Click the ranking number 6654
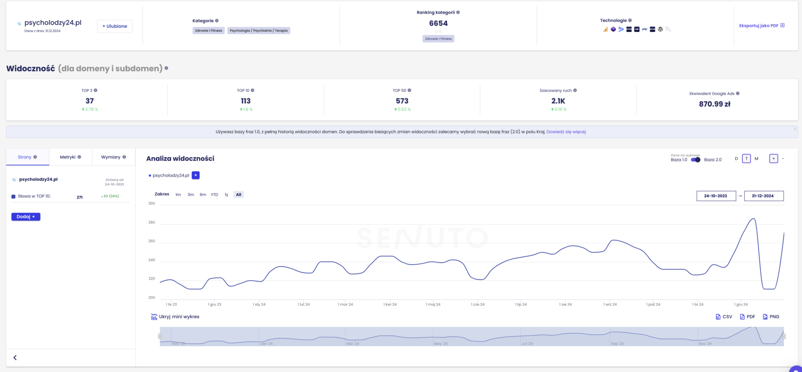802x372 pixels. [x=439, y=23]
